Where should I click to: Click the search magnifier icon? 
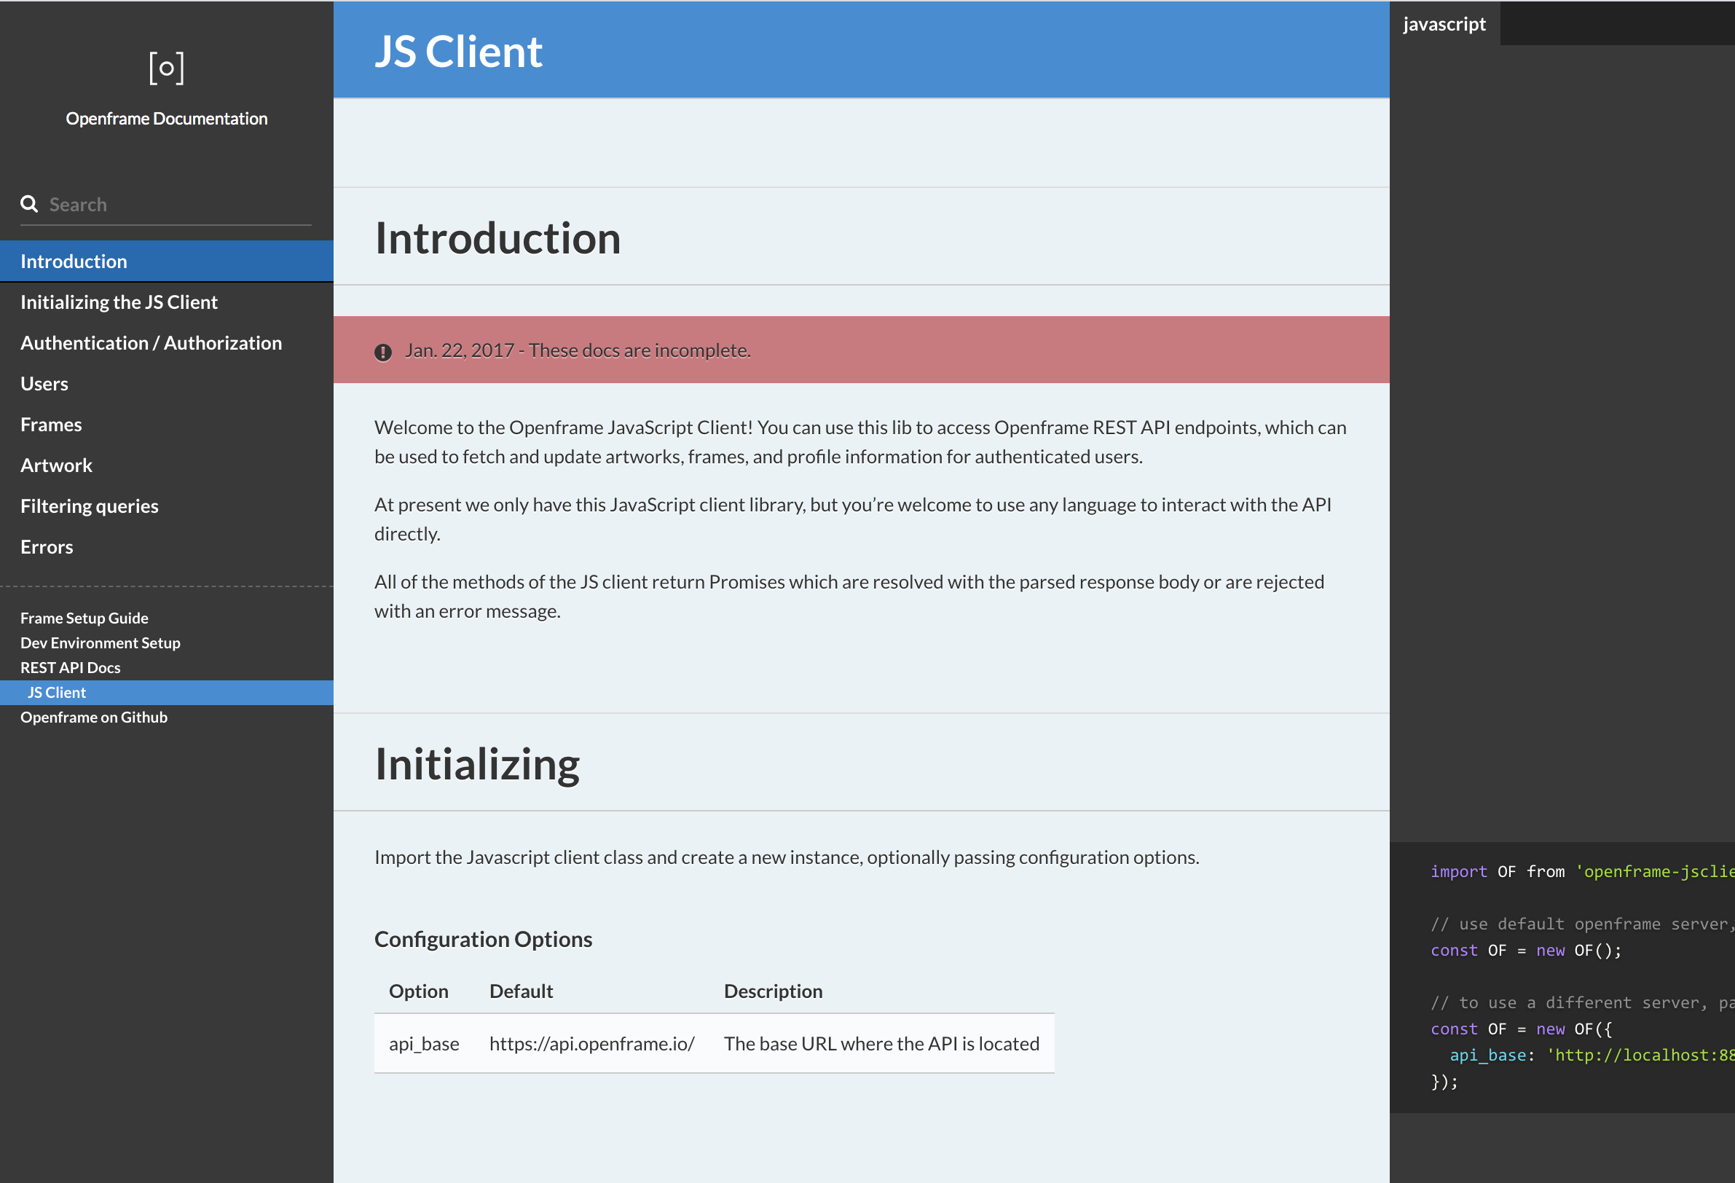pos(29,203)
